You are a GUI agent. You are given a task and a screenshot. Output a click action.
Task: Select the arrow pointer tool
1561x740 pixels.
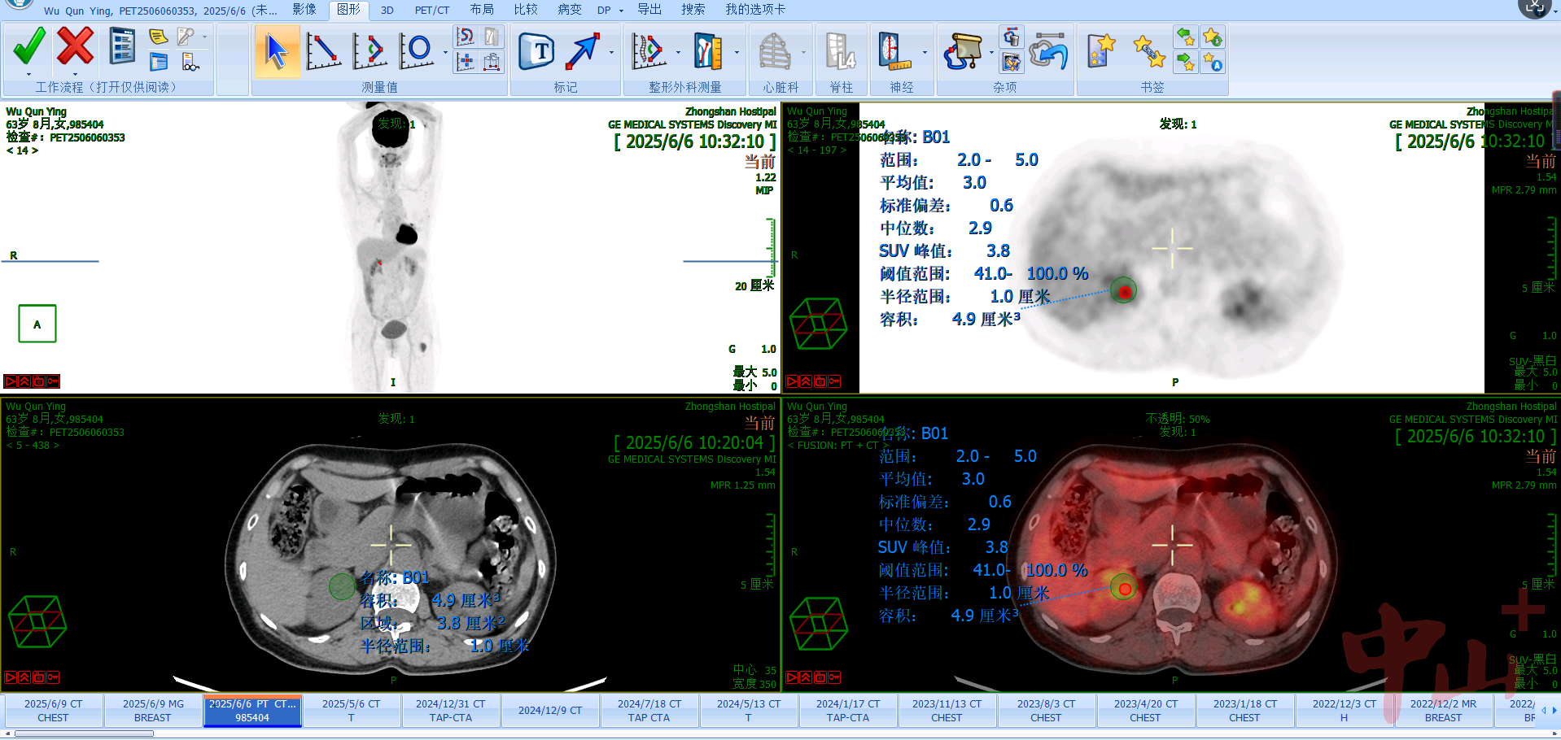pyautogui.click(x=277, y=51)
